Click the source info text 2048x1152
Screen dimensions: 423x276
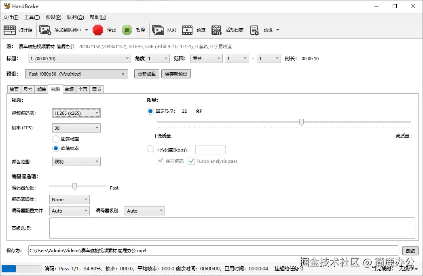point(155,46)
